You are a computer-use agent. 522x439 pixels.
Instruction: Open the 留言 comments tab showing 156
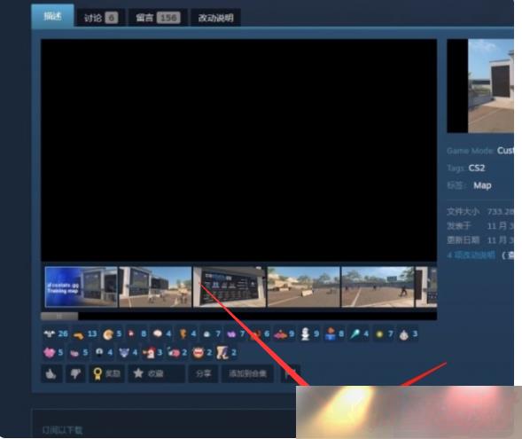tap(158, 18)
